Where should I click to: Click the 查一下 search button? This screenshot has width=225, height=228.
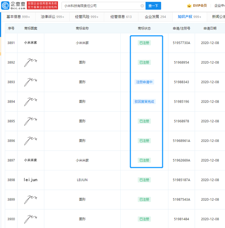click(x=153, y=6)
